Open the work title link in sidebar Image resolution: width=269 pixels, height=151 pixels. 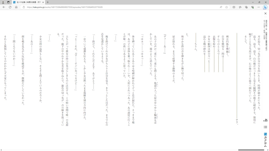click(266, 35)
